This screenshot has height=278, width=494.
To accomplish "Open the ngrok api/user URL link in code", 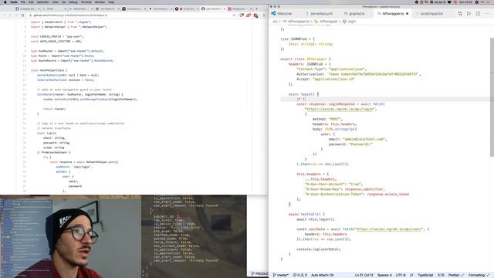I will click(x=389, y=229).
